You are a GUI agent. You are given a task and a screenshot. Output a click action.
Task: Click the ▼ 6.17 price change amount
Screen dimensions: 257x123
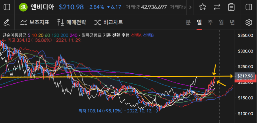(114, 7)
